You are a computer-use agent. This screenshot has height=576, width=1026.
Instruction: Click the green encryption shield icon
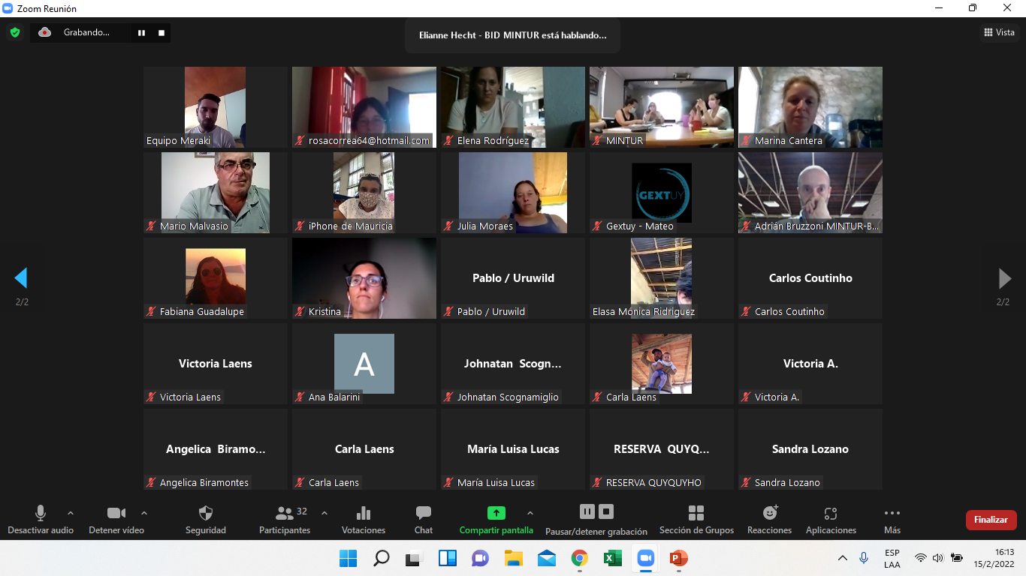pyautogui.click(x=14, y=32)
